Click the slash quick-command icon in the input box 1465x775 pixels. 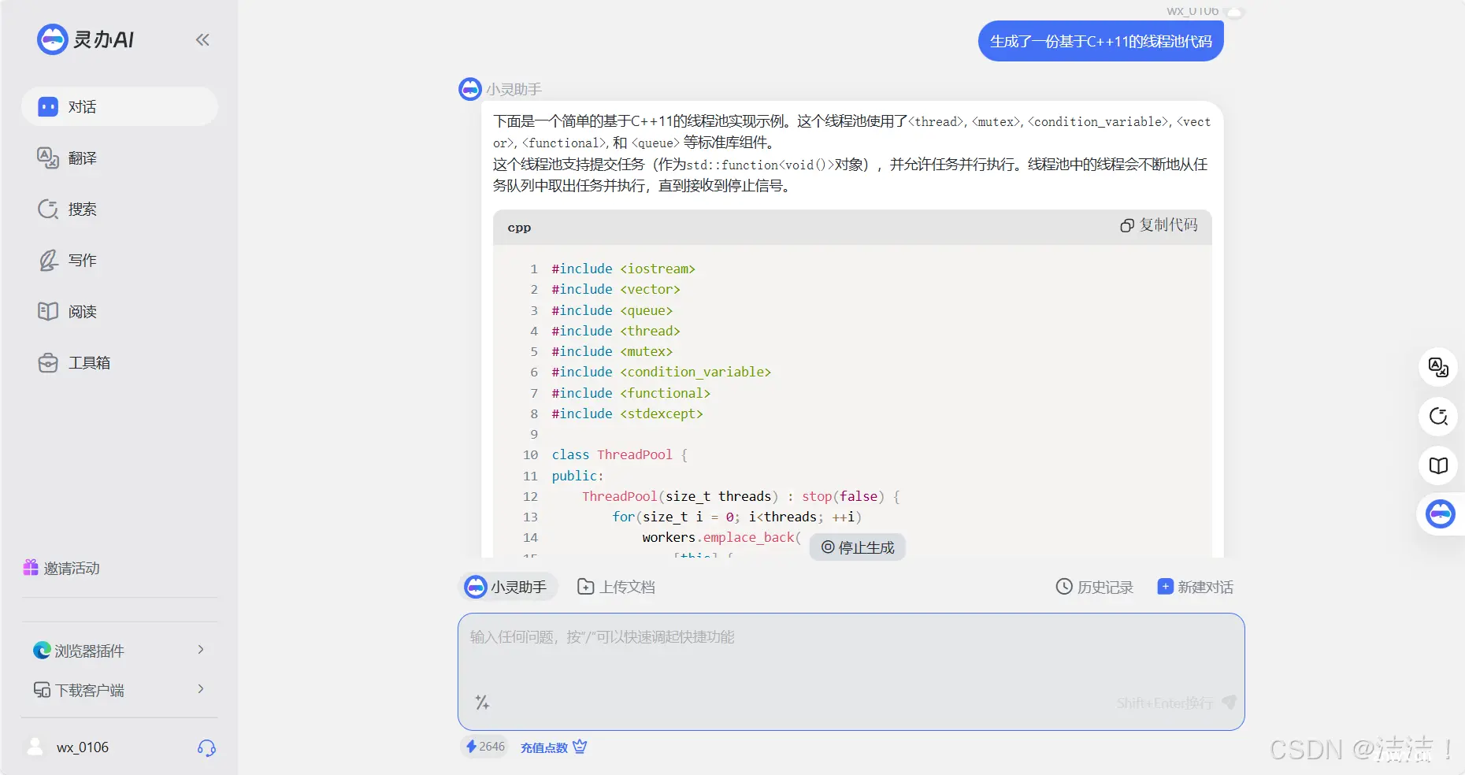point(482,702)
